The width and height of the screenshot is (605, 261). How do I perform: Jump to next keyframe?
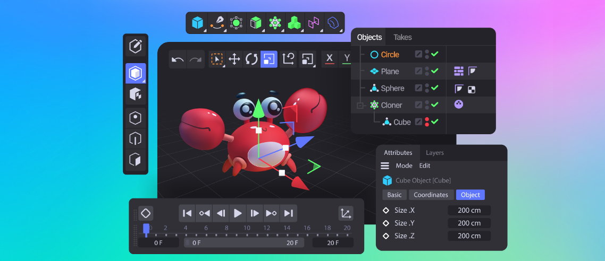(272, 213)
